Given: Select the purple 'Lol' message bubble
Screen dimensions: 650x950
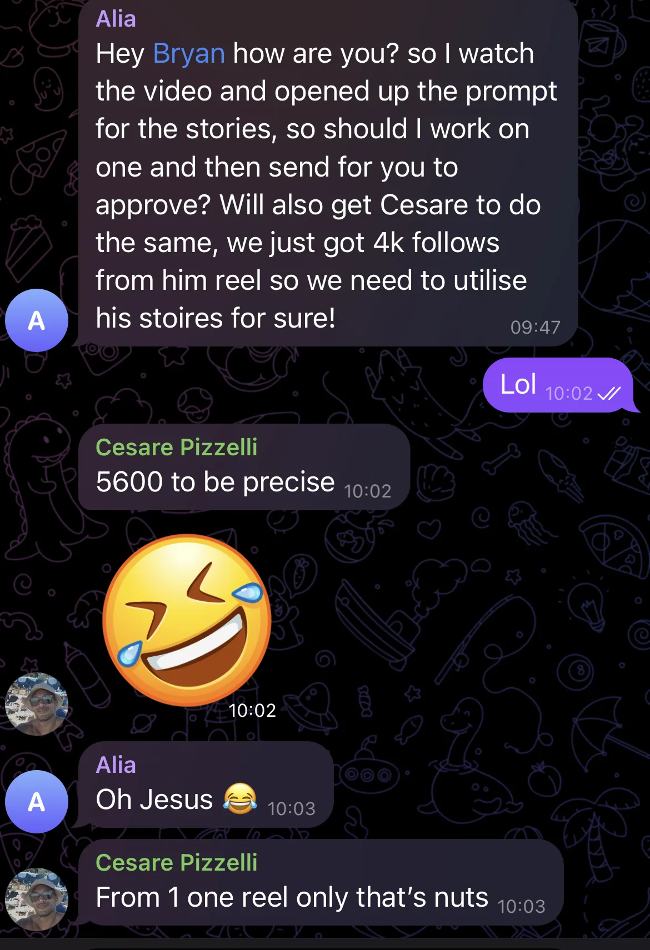Looking at the screenshot, I should [558, 385].
